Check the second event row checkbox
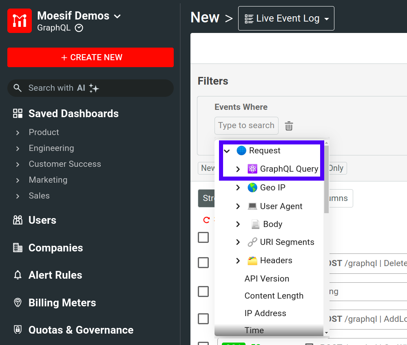407x345 pixels. coord(203,262)
